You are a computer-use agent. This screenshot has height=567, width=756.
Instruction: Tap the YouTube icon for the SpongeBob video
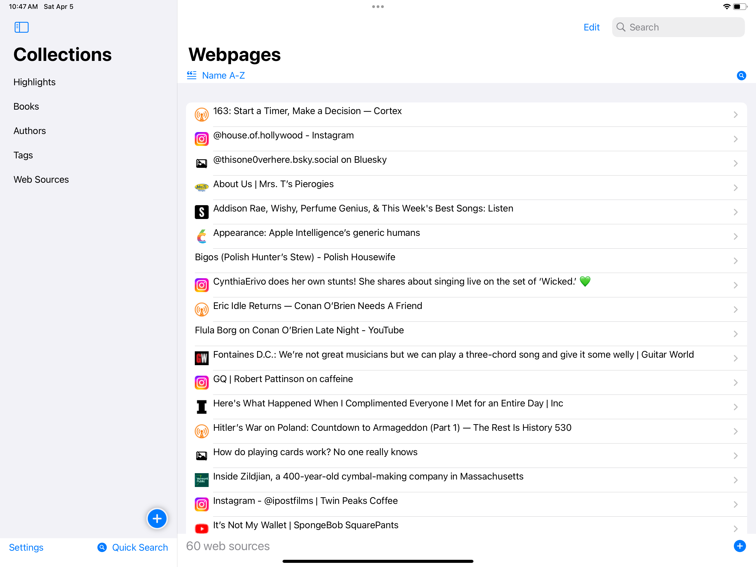point(202,529)
